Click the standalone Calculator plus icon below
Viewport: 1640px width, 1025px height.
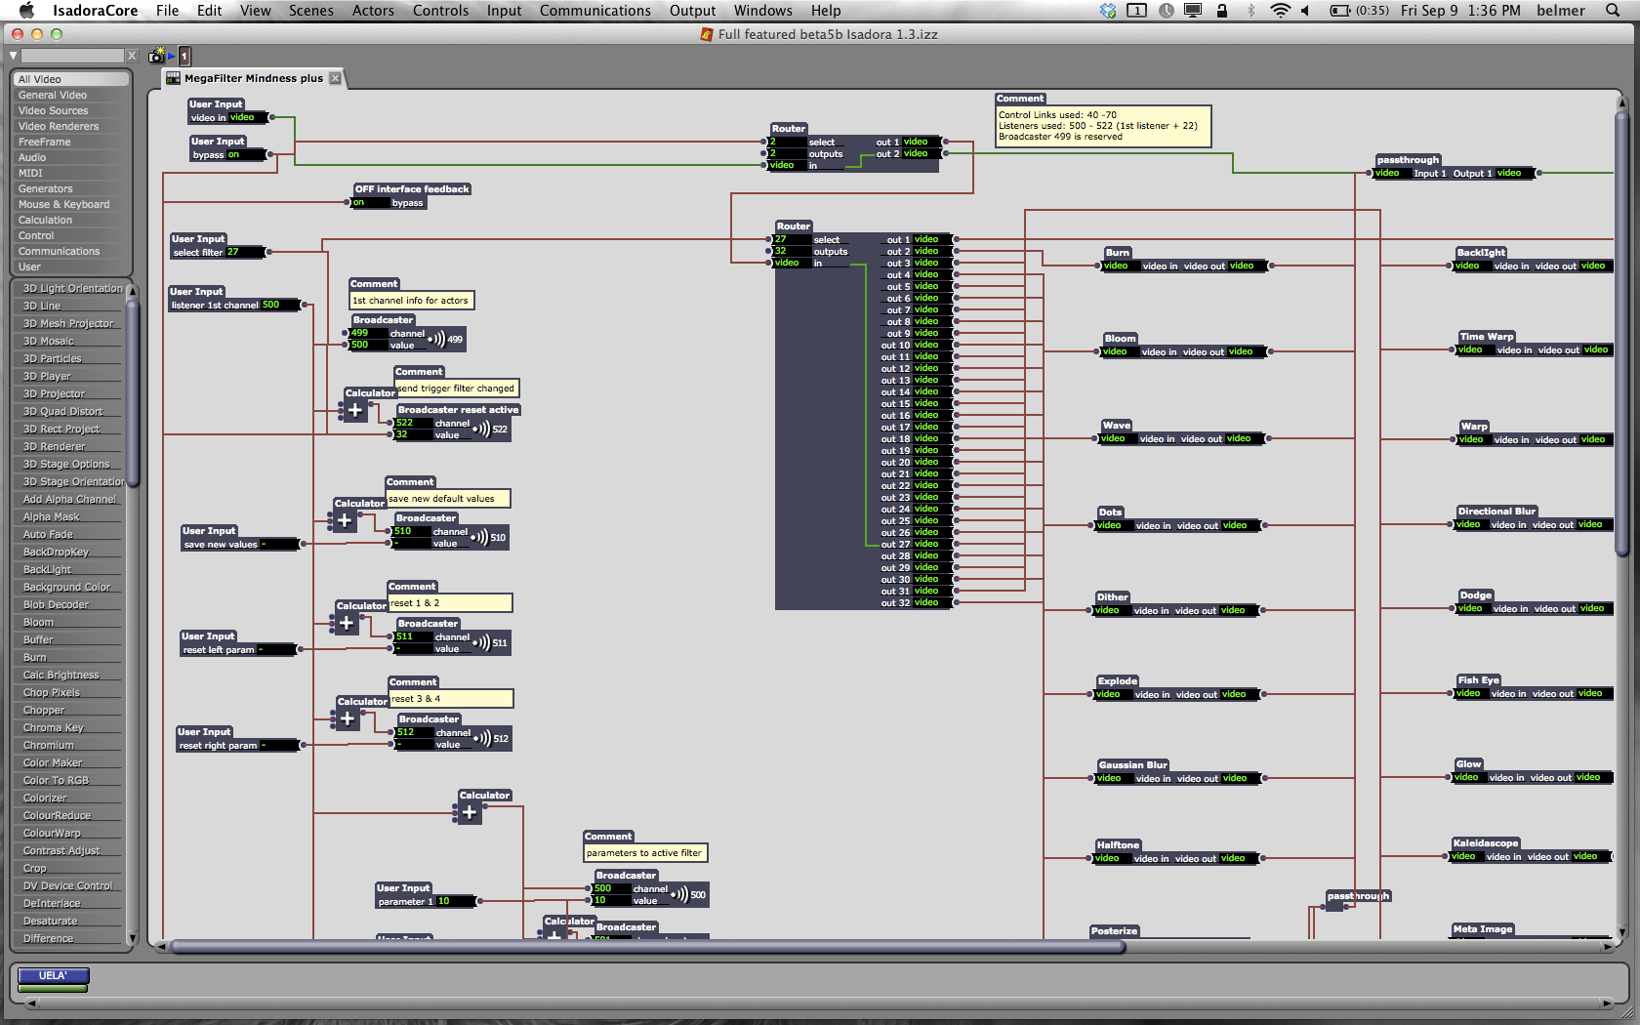(x=470, y=812)
